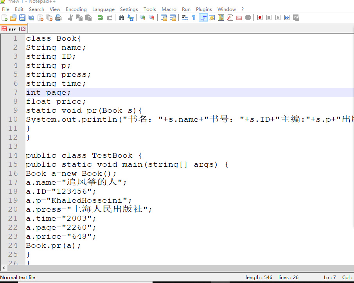Open the Edit menu

[x=19, y=9]
